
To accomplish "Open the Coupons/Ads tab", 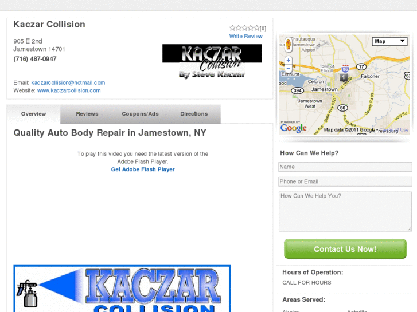I will coord(140,114).
